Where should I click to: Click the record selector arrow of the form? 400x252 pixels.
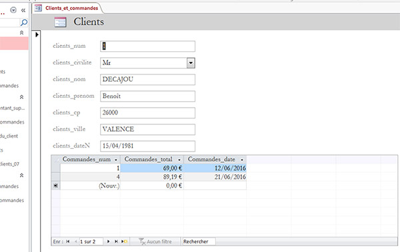coord(37,35)
